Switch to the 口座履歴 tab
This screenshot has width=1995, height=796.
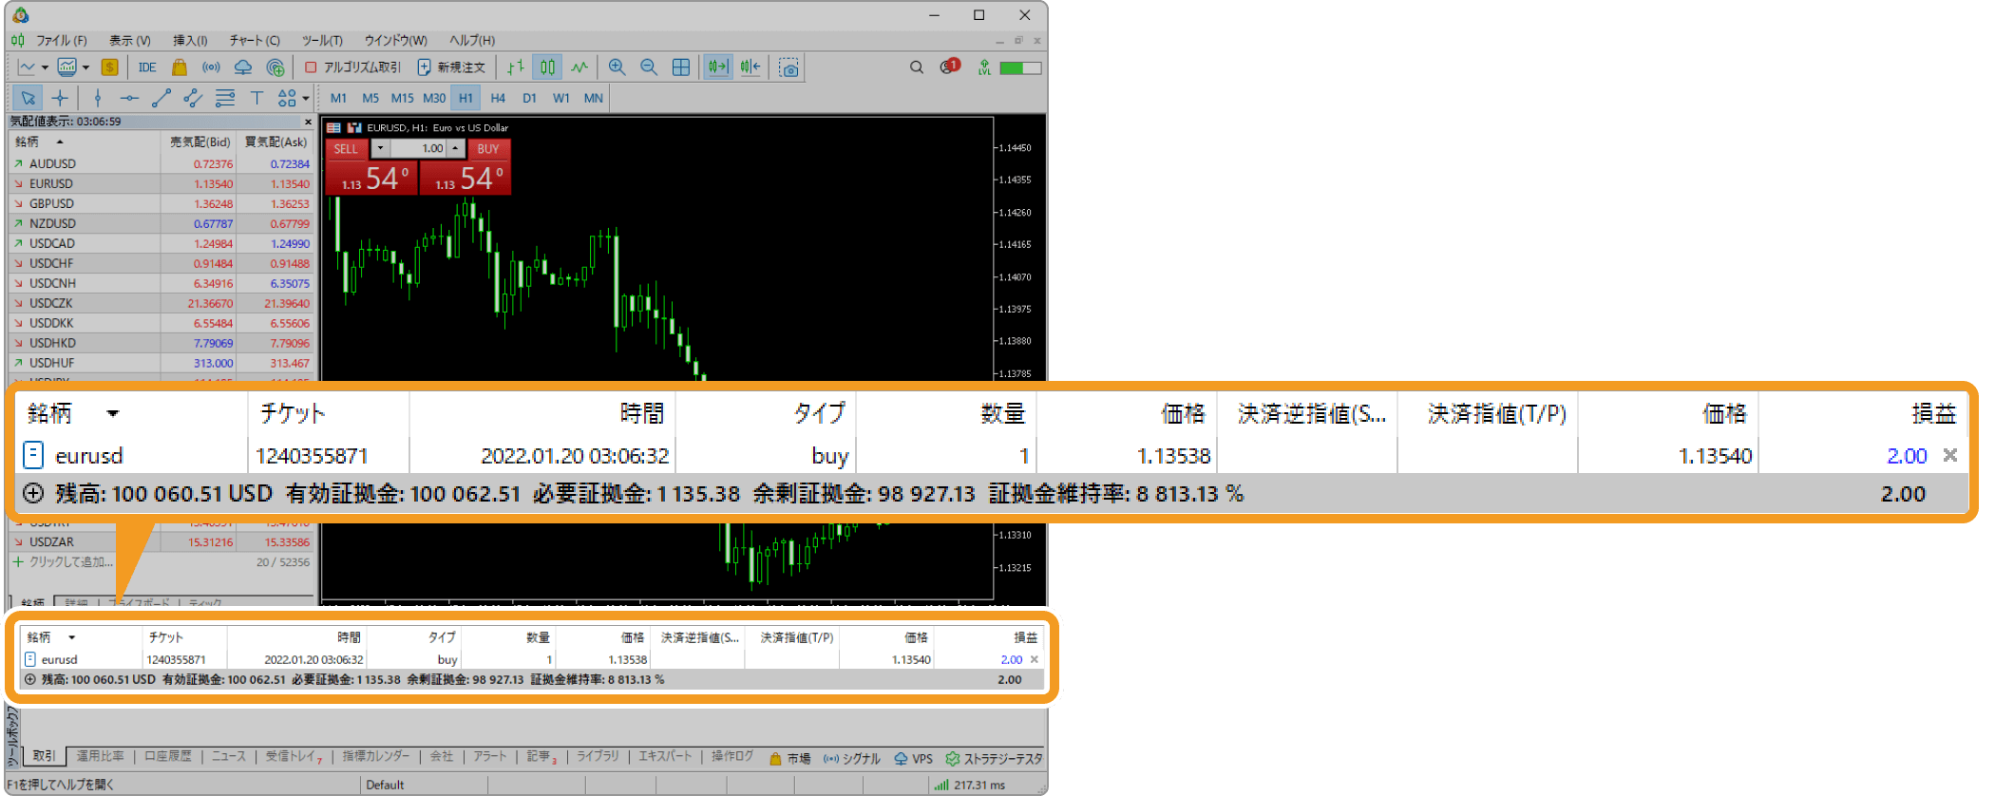167,757
